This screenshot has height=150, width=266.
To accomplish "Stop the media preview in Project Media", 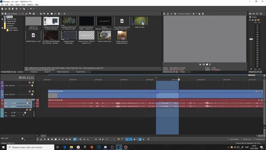I will coord(52,14).
